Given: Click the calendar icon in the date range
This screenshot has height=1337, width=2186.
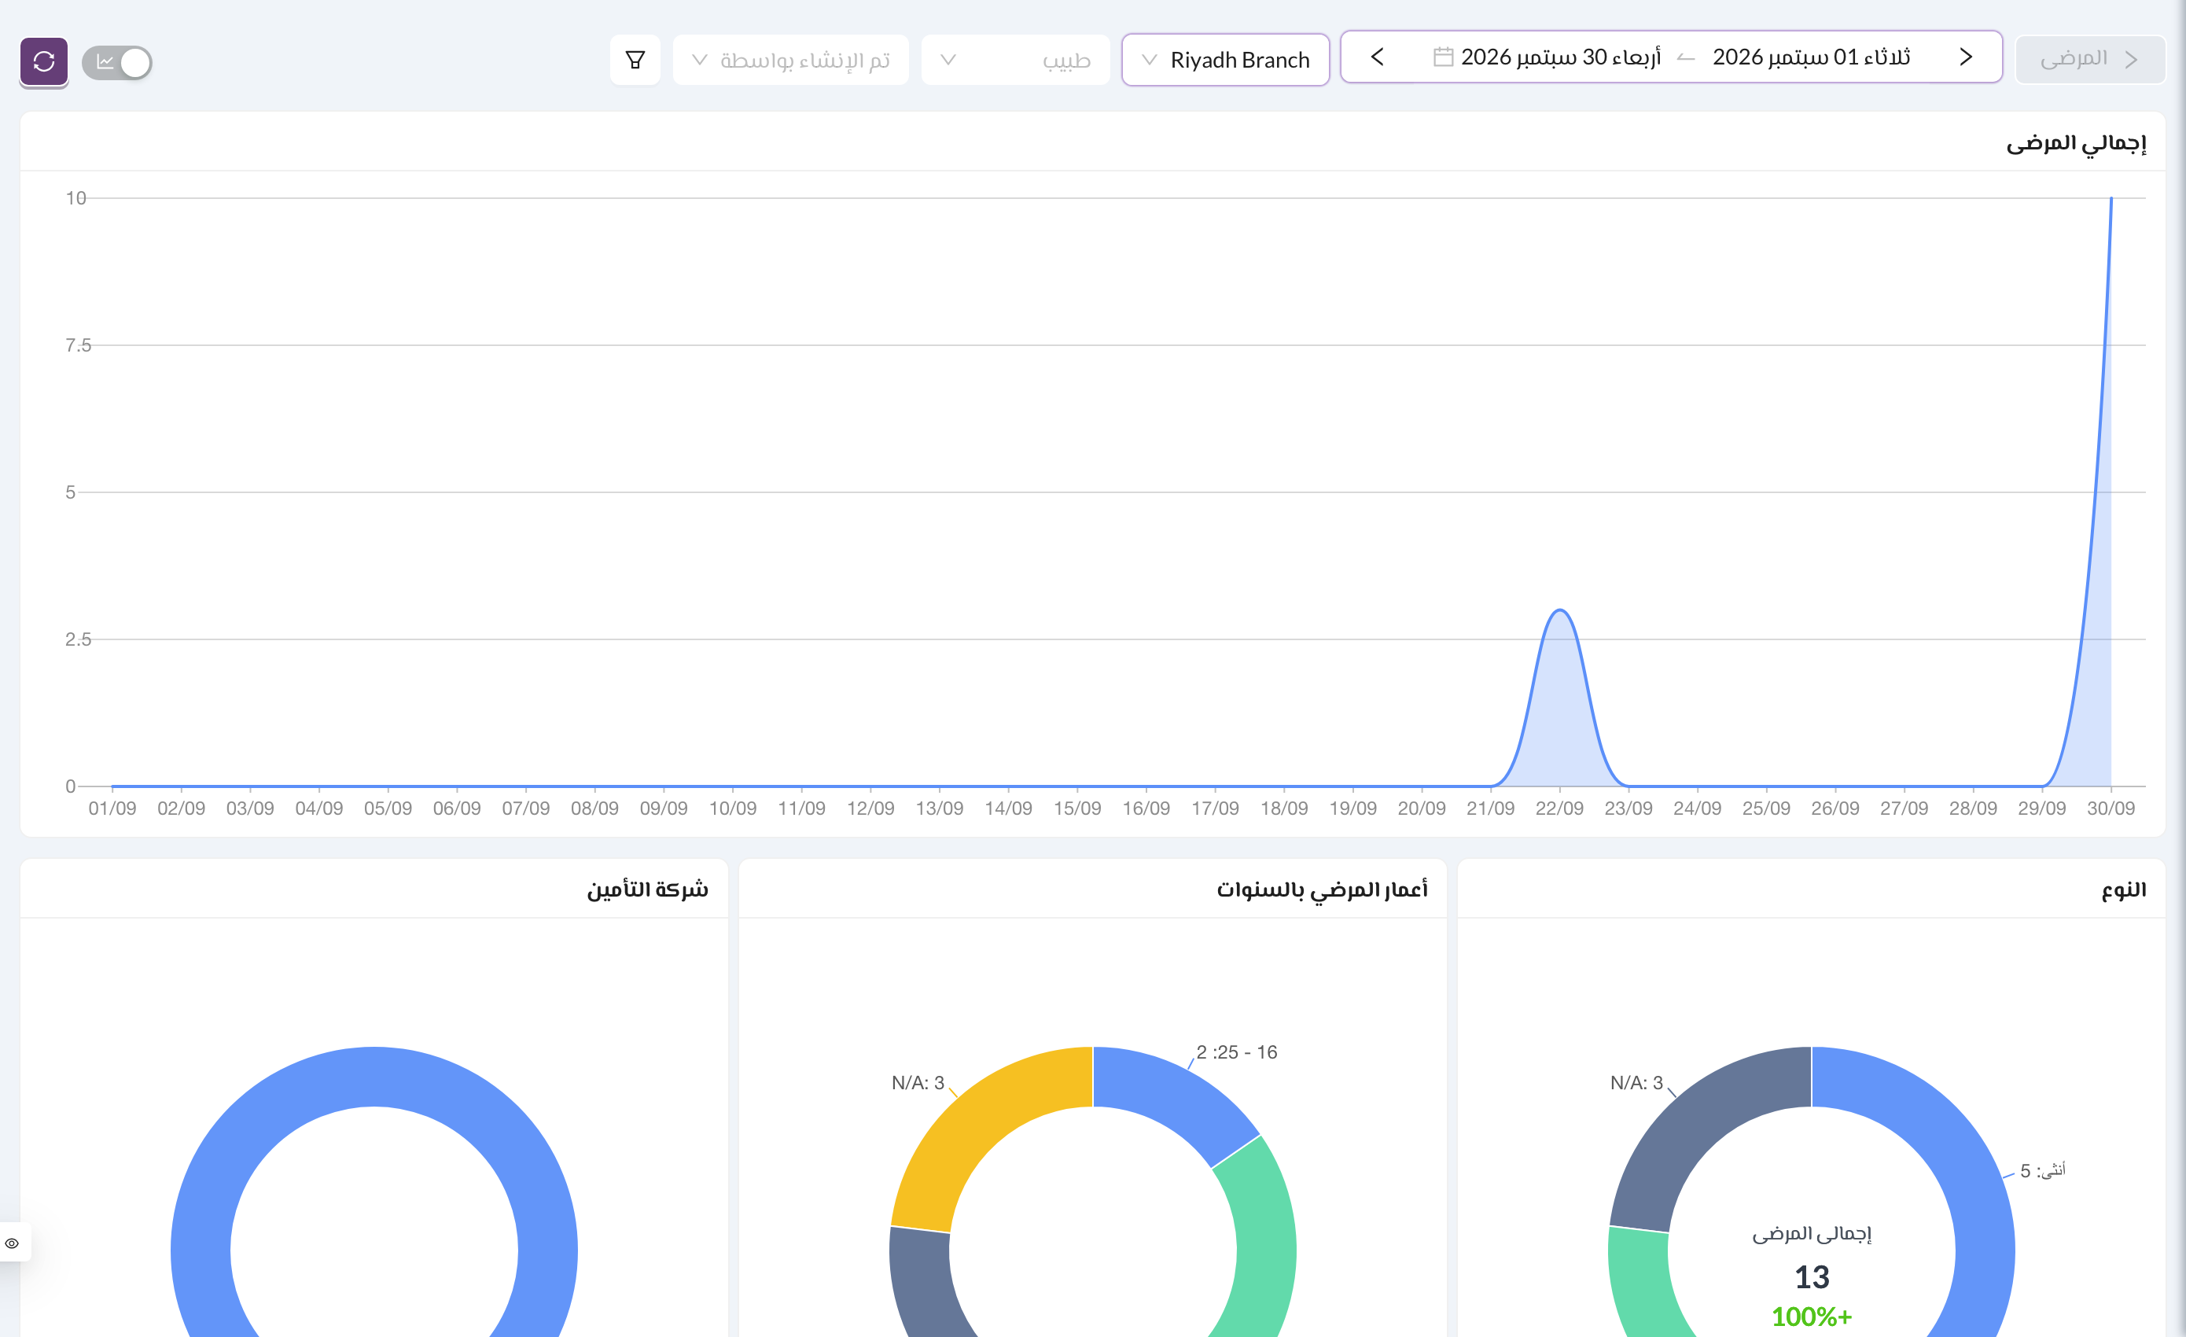Looking at the screenshot, I should (x=1444, y=57).
